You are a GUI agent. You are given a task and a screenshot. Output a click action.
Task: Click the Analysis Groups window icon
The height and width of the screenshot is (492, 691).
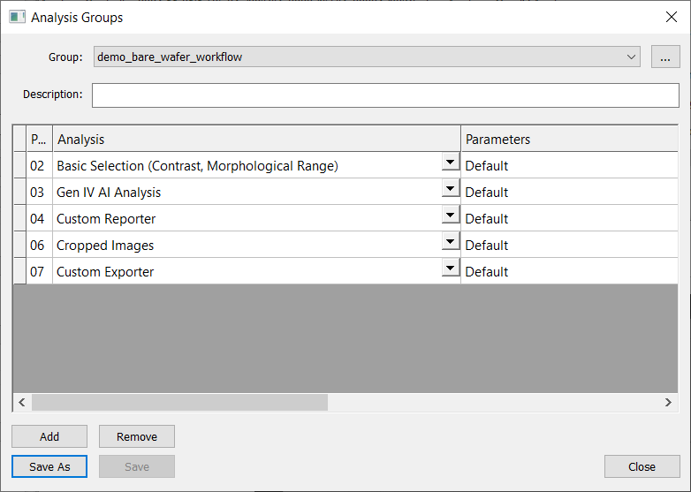[x=16, y=17]
